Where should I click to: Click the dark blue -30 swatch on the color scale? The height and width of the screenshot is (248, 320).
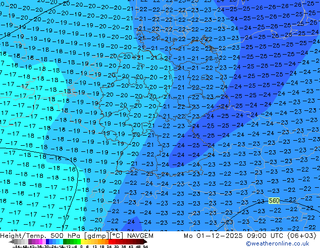pos(47,241)
